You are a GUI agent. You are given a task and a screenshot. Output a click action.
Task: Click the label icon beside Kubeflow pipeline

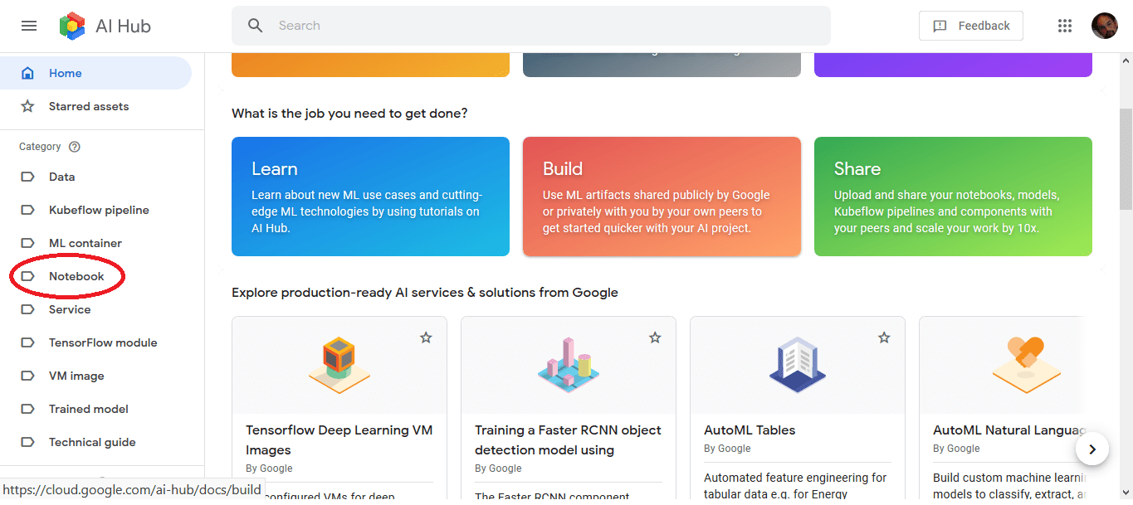27,210
